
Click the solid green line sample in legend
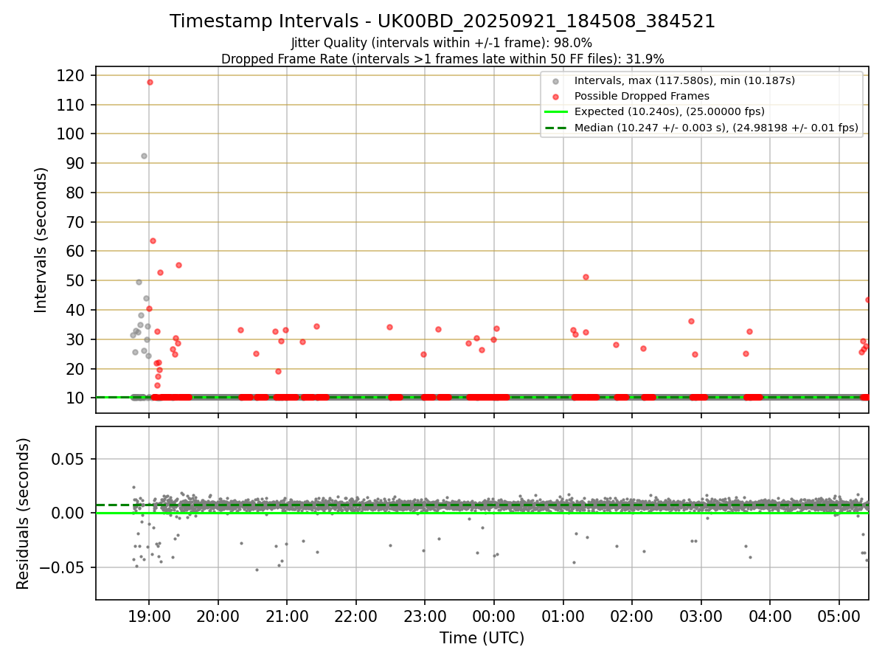555,112
